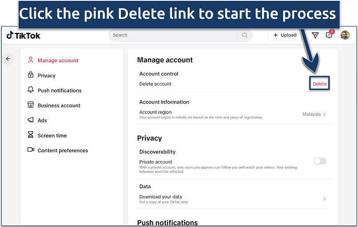
Task: Open the messages paper plane icon
Action: coord(315,35)
